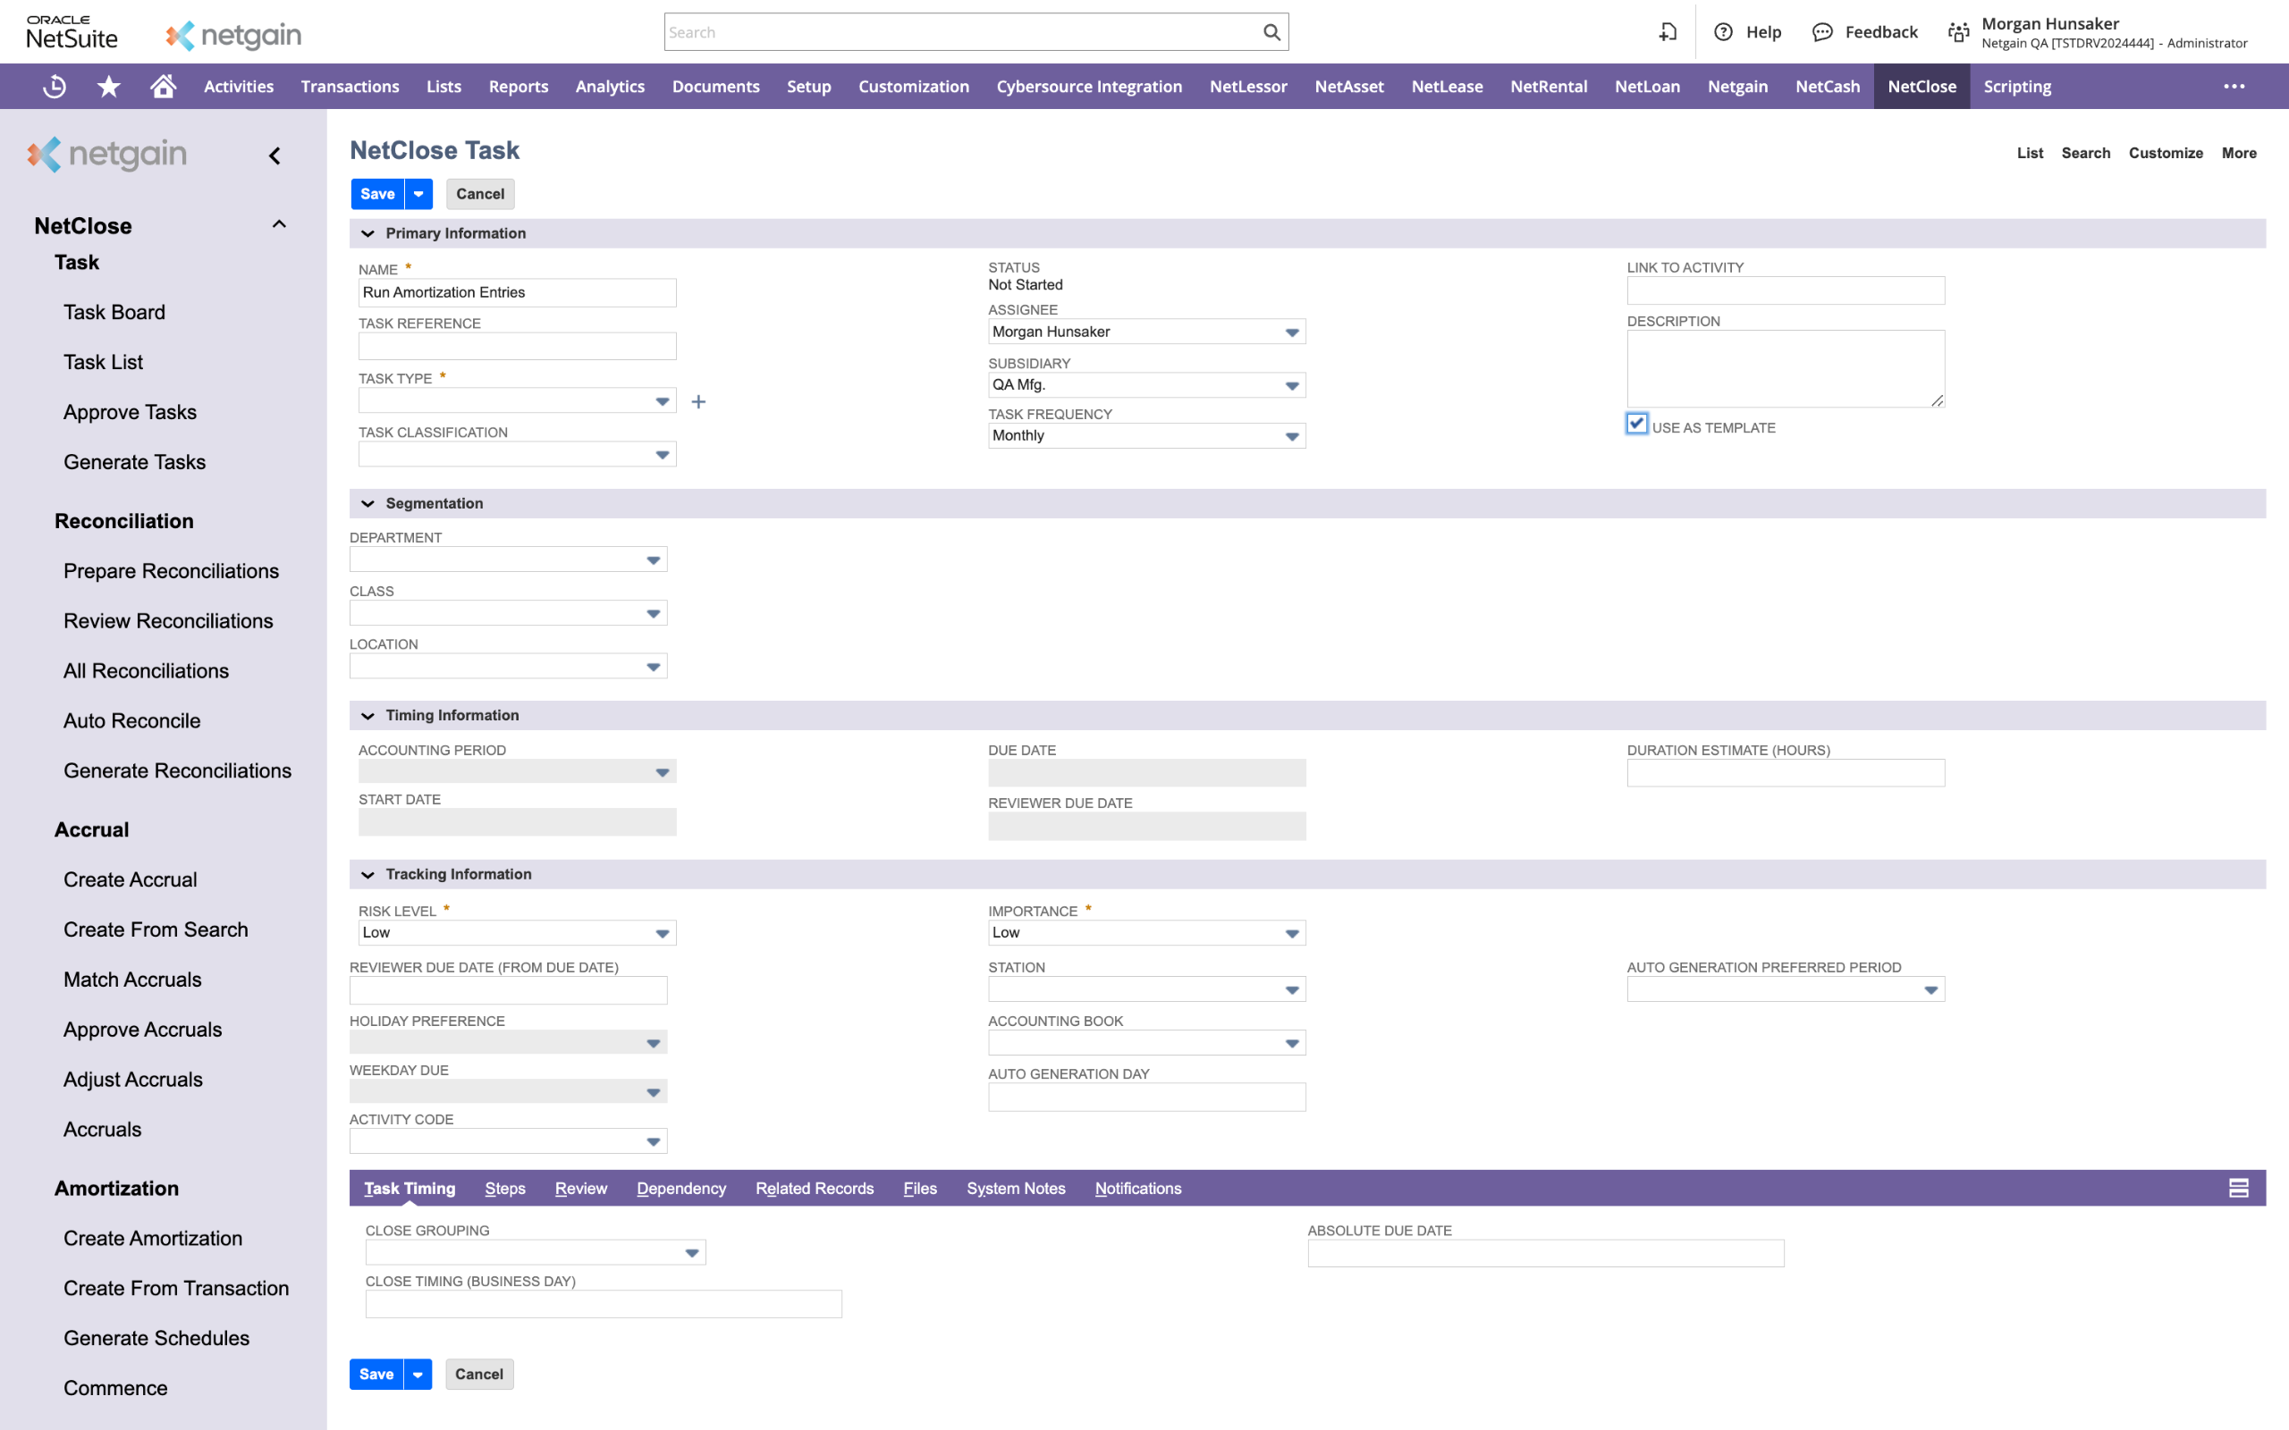The width and height of the screenshot is (2289, 1430).
Task: Collapse the Timing Information section
Action: click(368, 716)
